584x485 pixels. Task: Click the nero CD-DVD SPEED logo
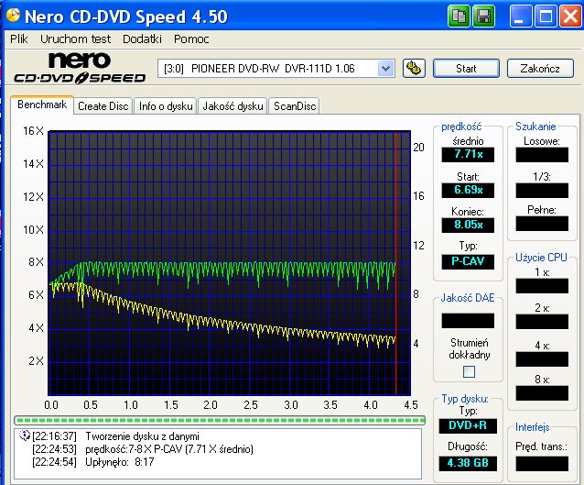pos(80,68)
